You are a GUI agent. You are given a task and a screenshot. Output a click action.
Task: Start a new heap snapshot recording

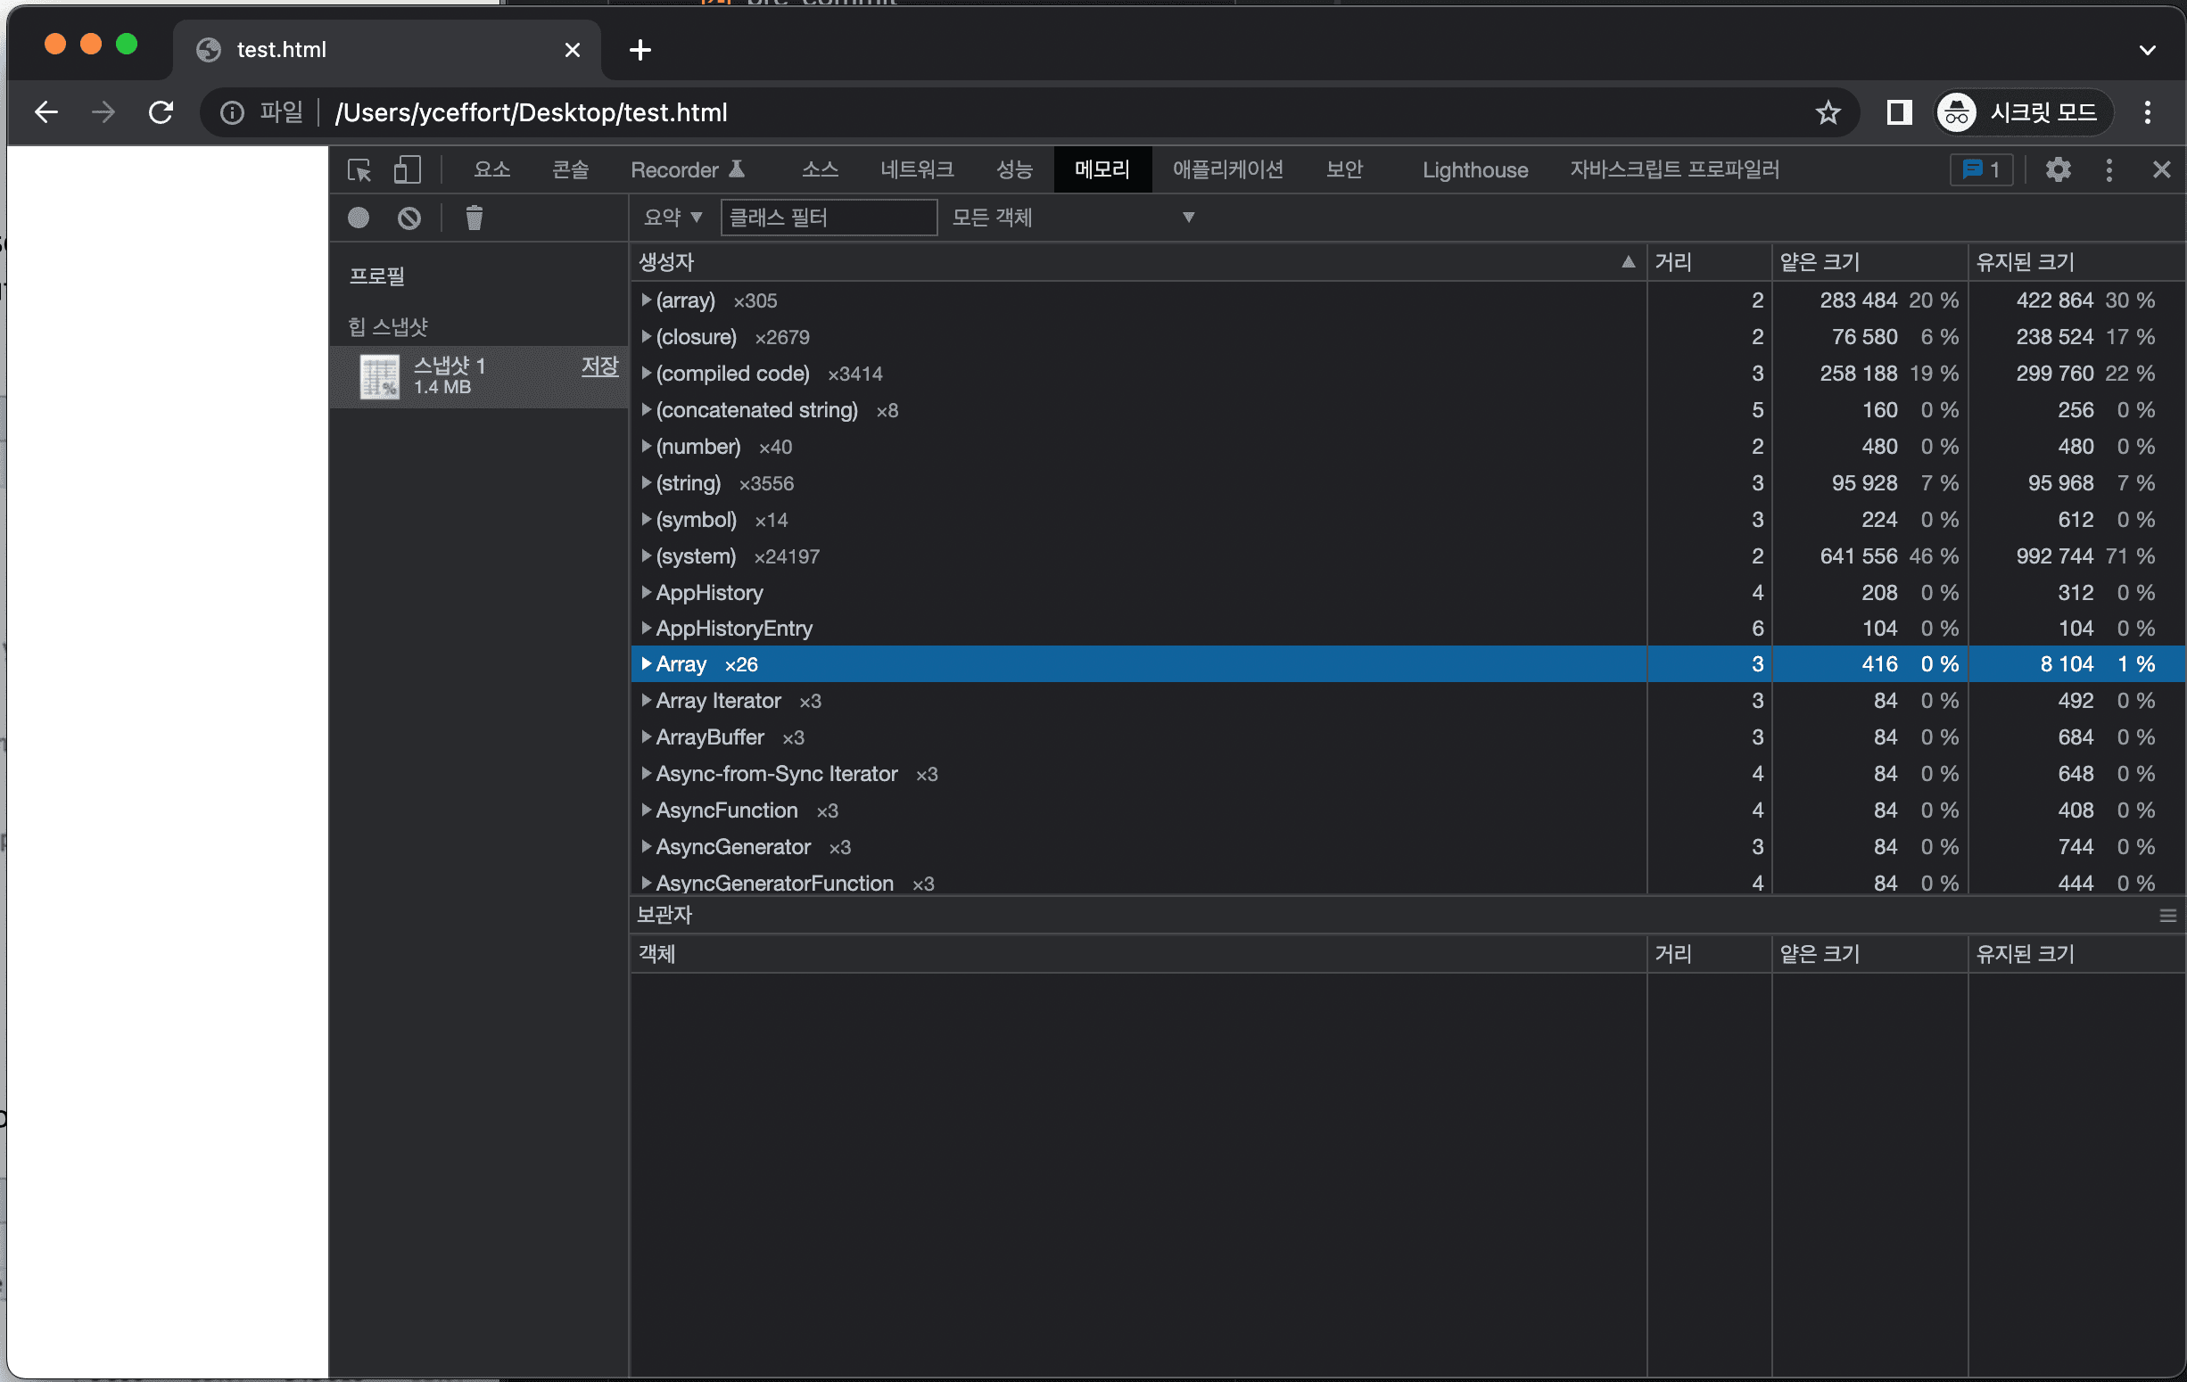[358, 217]
